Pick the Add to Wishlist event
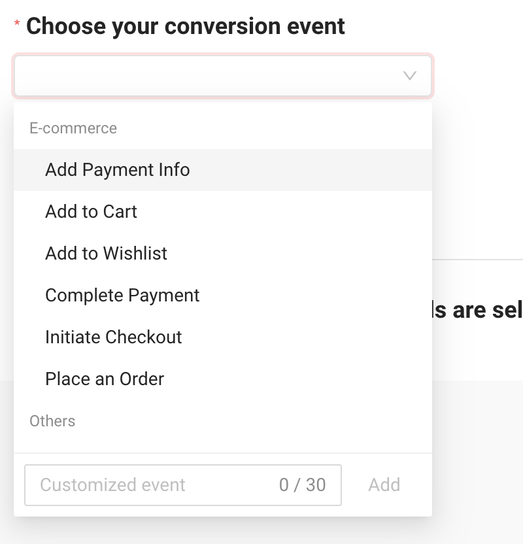Screen dimensions: 523x544 click(107, 254)
